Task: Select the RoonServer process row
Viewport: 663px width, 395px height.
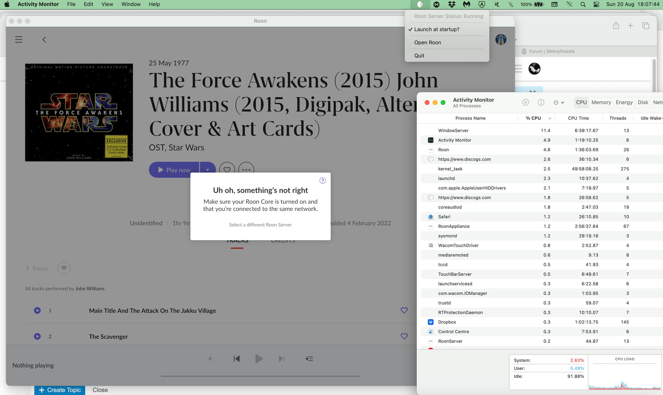Action: (x=541, y=341)
